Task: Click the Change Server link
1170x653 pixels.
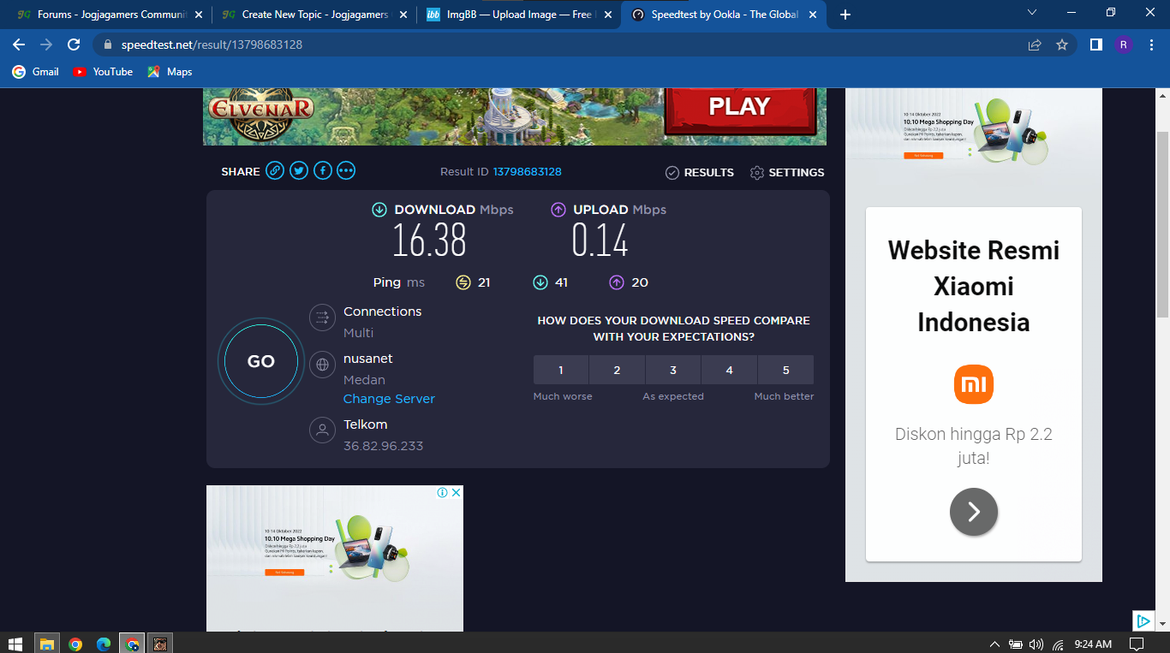Action: (x=389, y=399)
